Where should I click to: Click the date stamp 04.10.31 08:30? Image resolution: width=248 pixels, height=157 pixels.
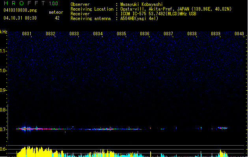coord(20,18)
